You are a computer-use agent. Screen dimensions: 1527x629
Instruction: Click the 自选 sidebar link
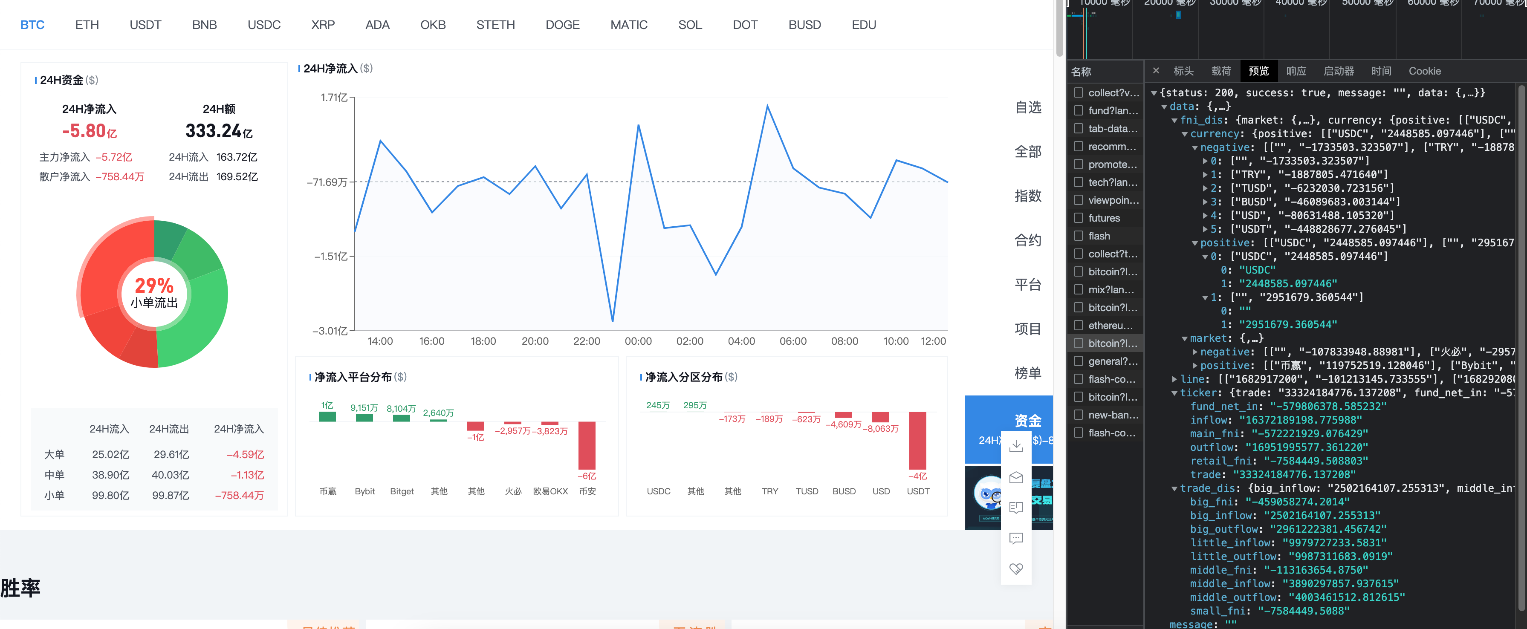pos(1027,107)
